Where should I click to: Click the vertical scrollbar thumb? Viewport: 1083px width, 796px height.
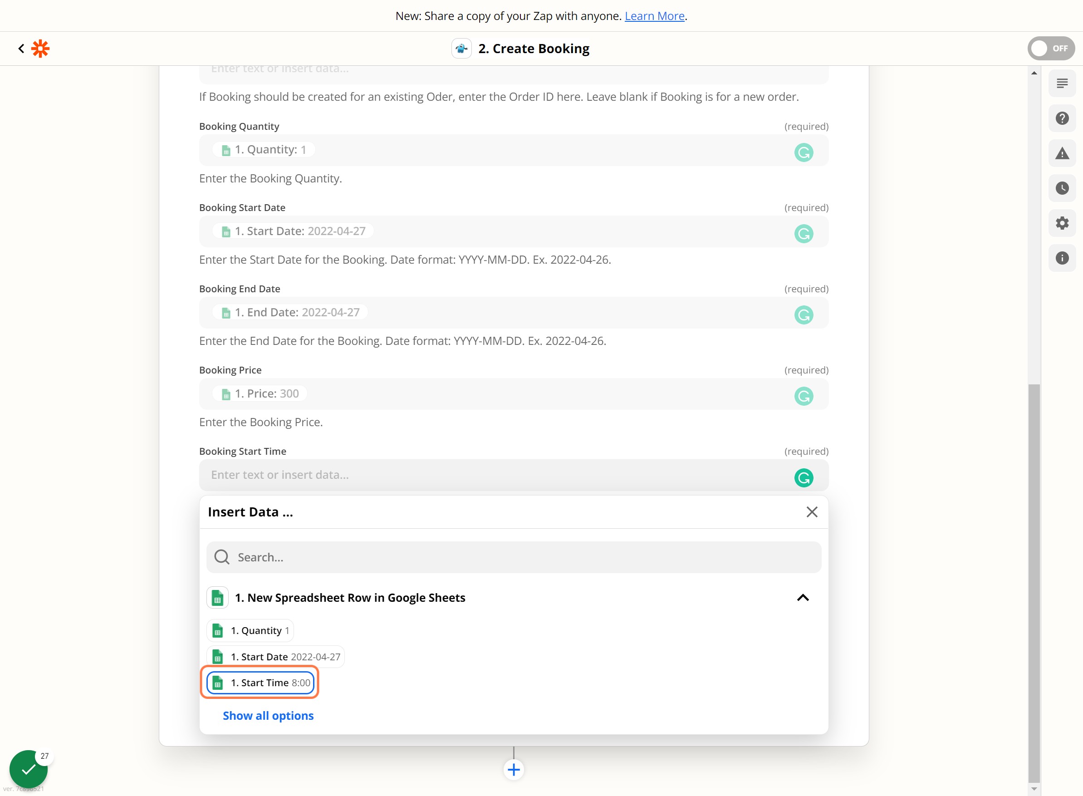1034,583
